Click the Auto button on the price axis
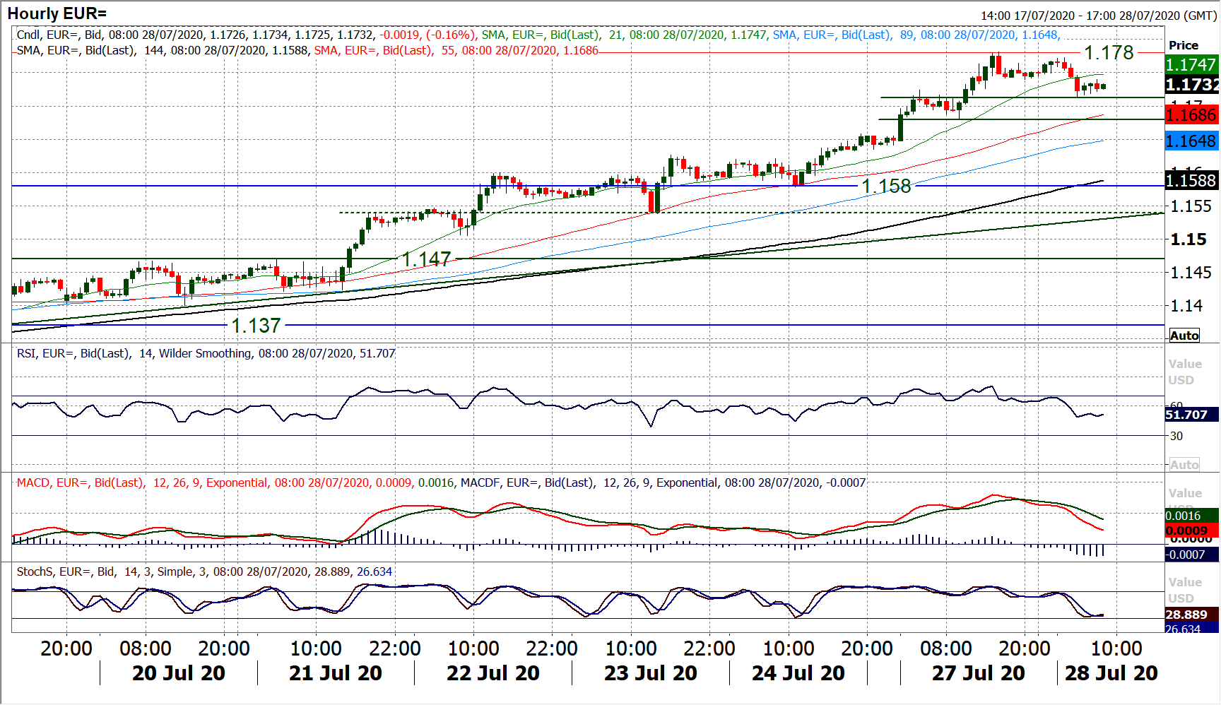This screenshot has height=705, width=1221. tap(1184, 336)
